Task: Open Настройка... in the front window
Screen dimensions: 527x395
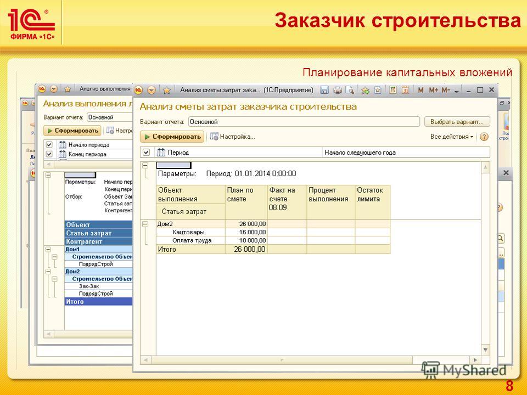Action: [x=233, y=137]
